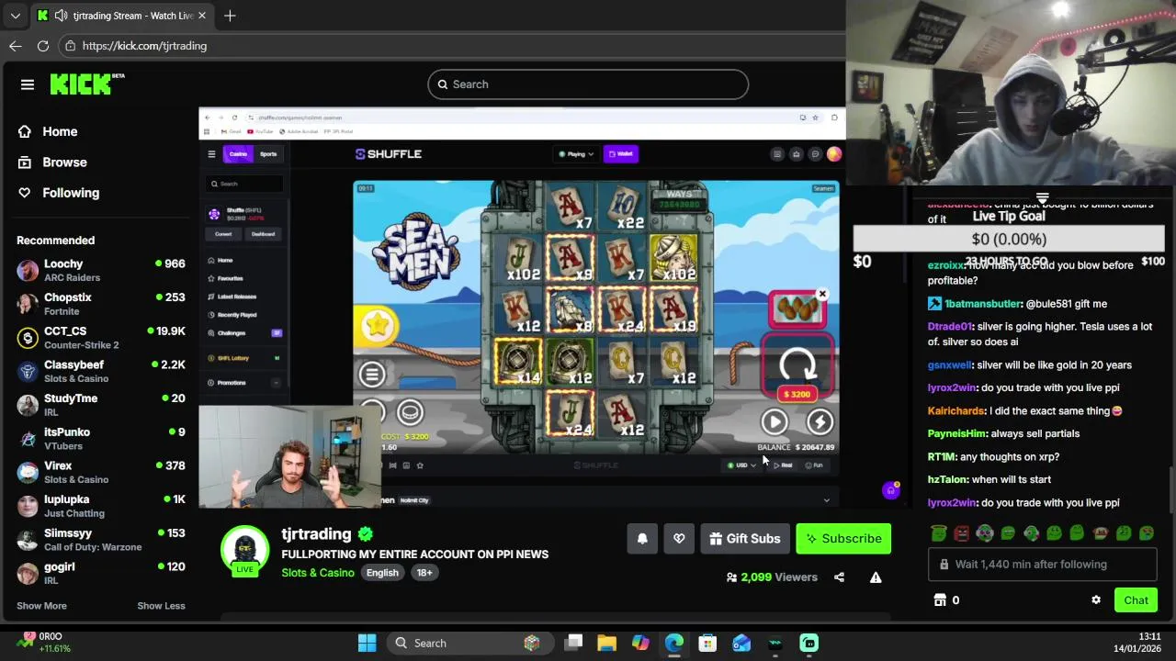Viewport: 1176px width, 661px height.
Task: Open recommended channel luplupka
Action: pyautogui.click(x=101, y=506)
